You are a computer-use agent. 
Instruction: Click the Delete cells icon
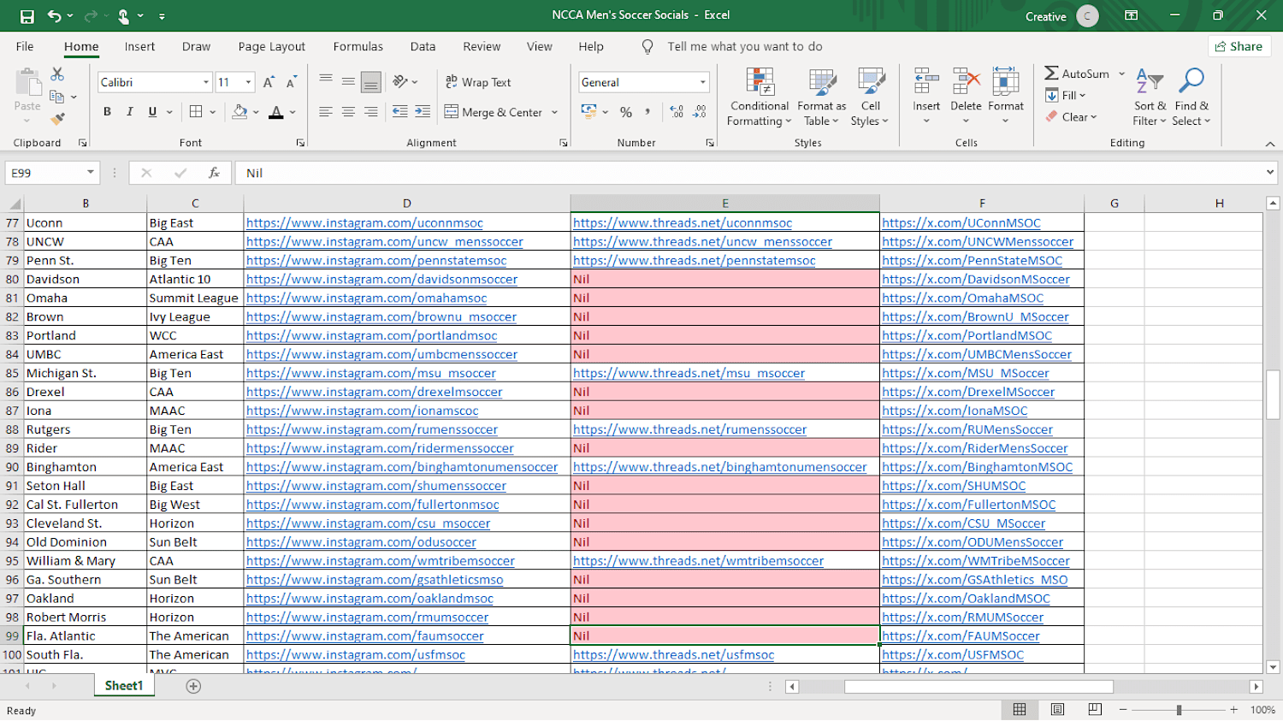point(966,82)
